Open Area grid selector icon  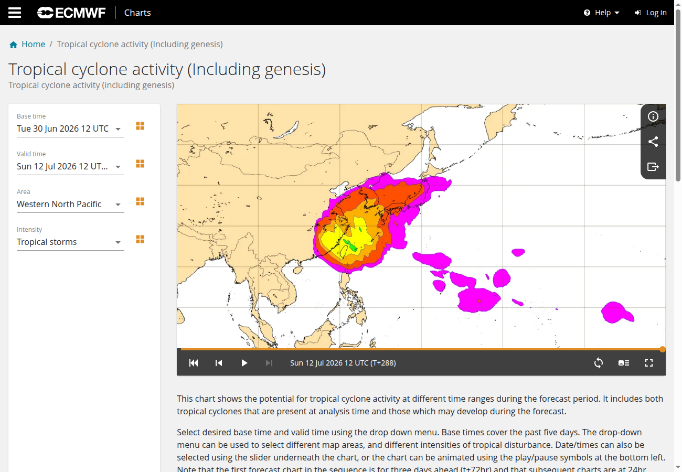coord(140,201)
